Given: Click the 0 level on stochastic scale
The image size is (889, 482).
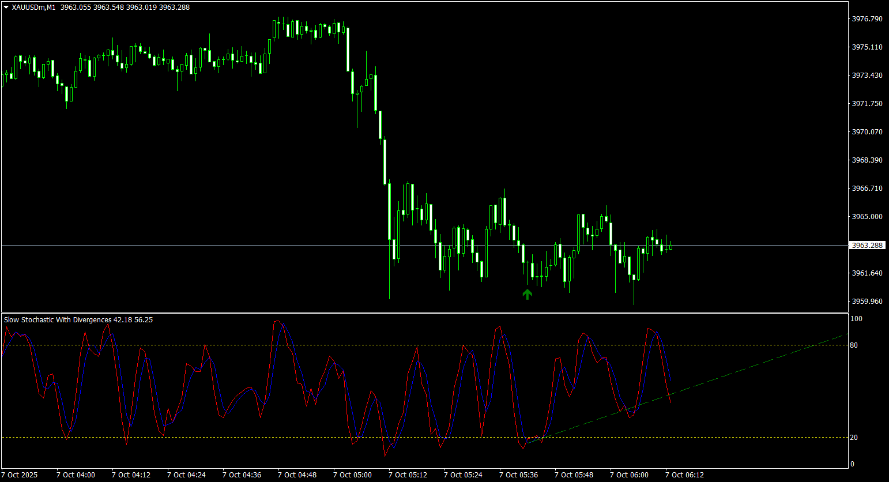Looking at the screenshot, I should point(853,464).
